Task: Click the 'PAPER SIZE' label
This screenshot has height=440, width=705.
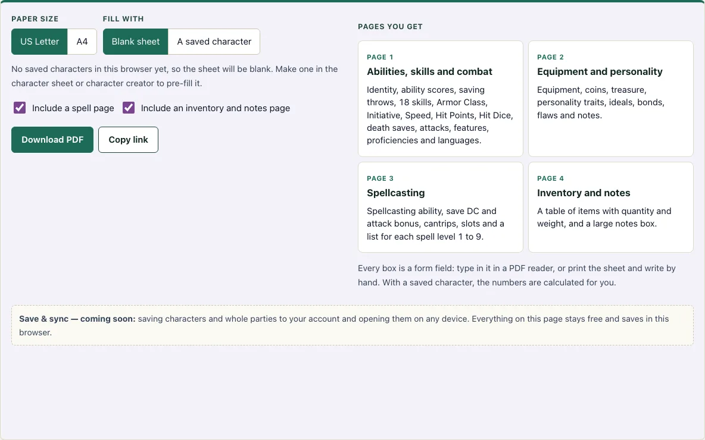Action: (x=35, y=19)
